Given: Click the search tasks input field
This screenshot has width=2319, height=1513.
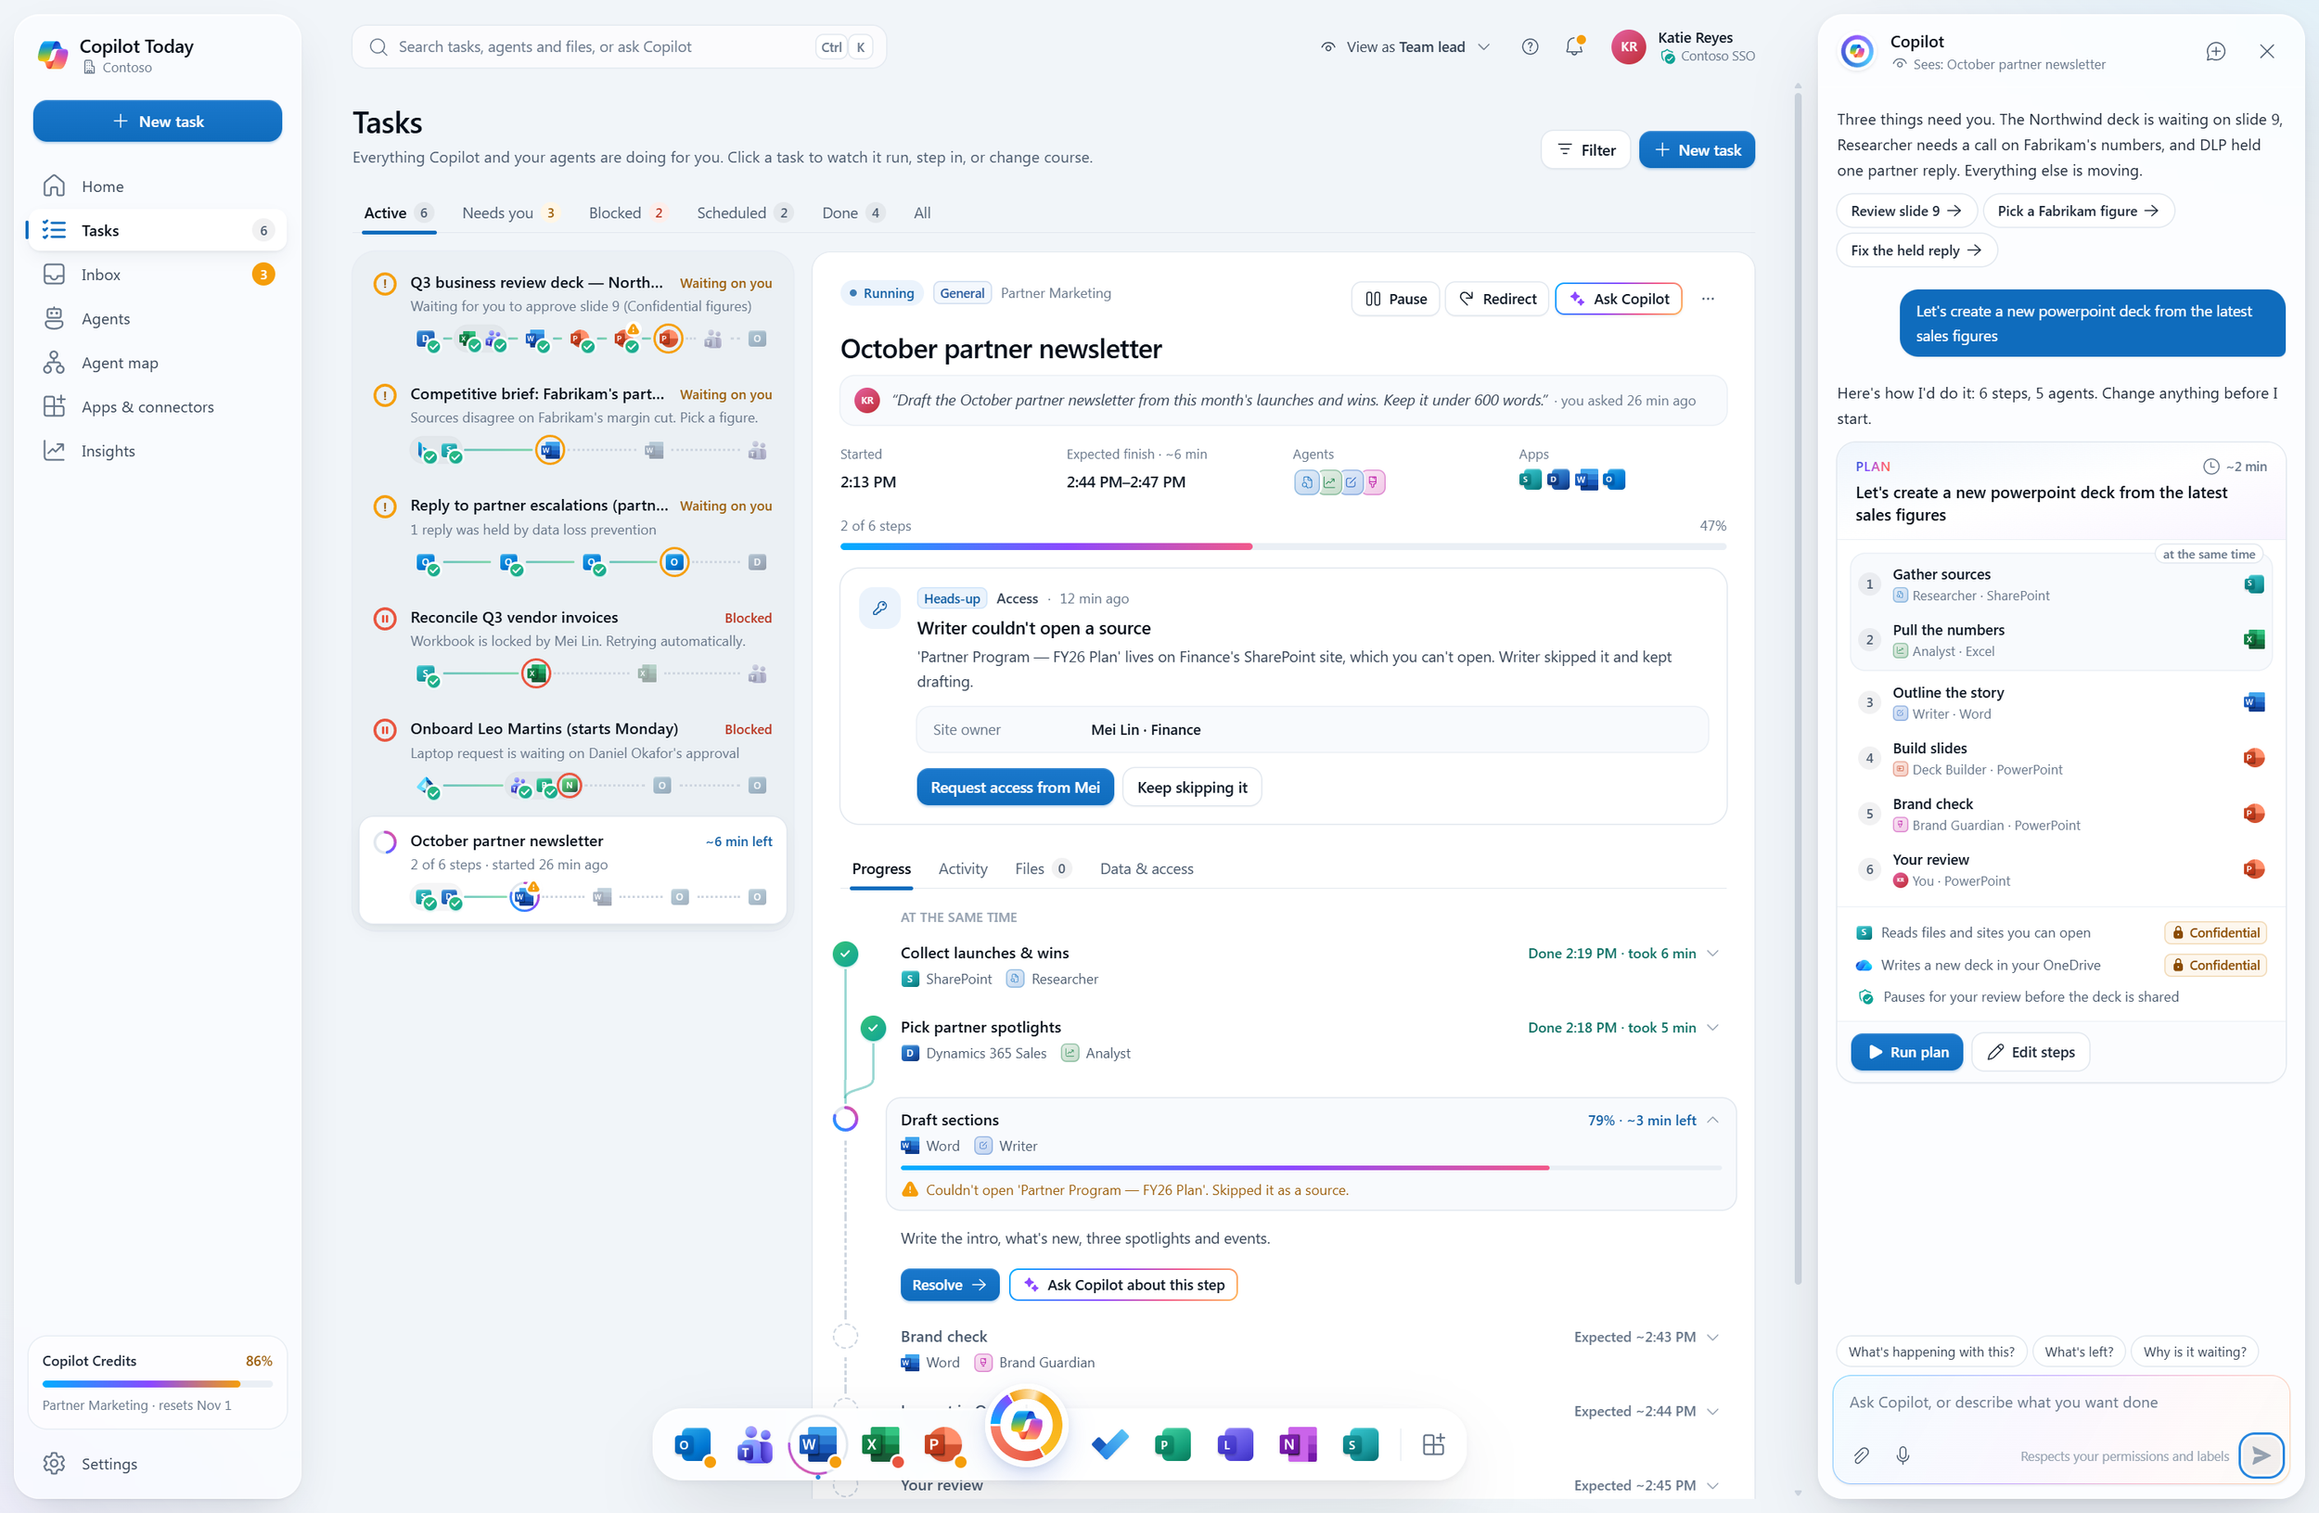Looking at the screenshot, I should click(618, 46).
